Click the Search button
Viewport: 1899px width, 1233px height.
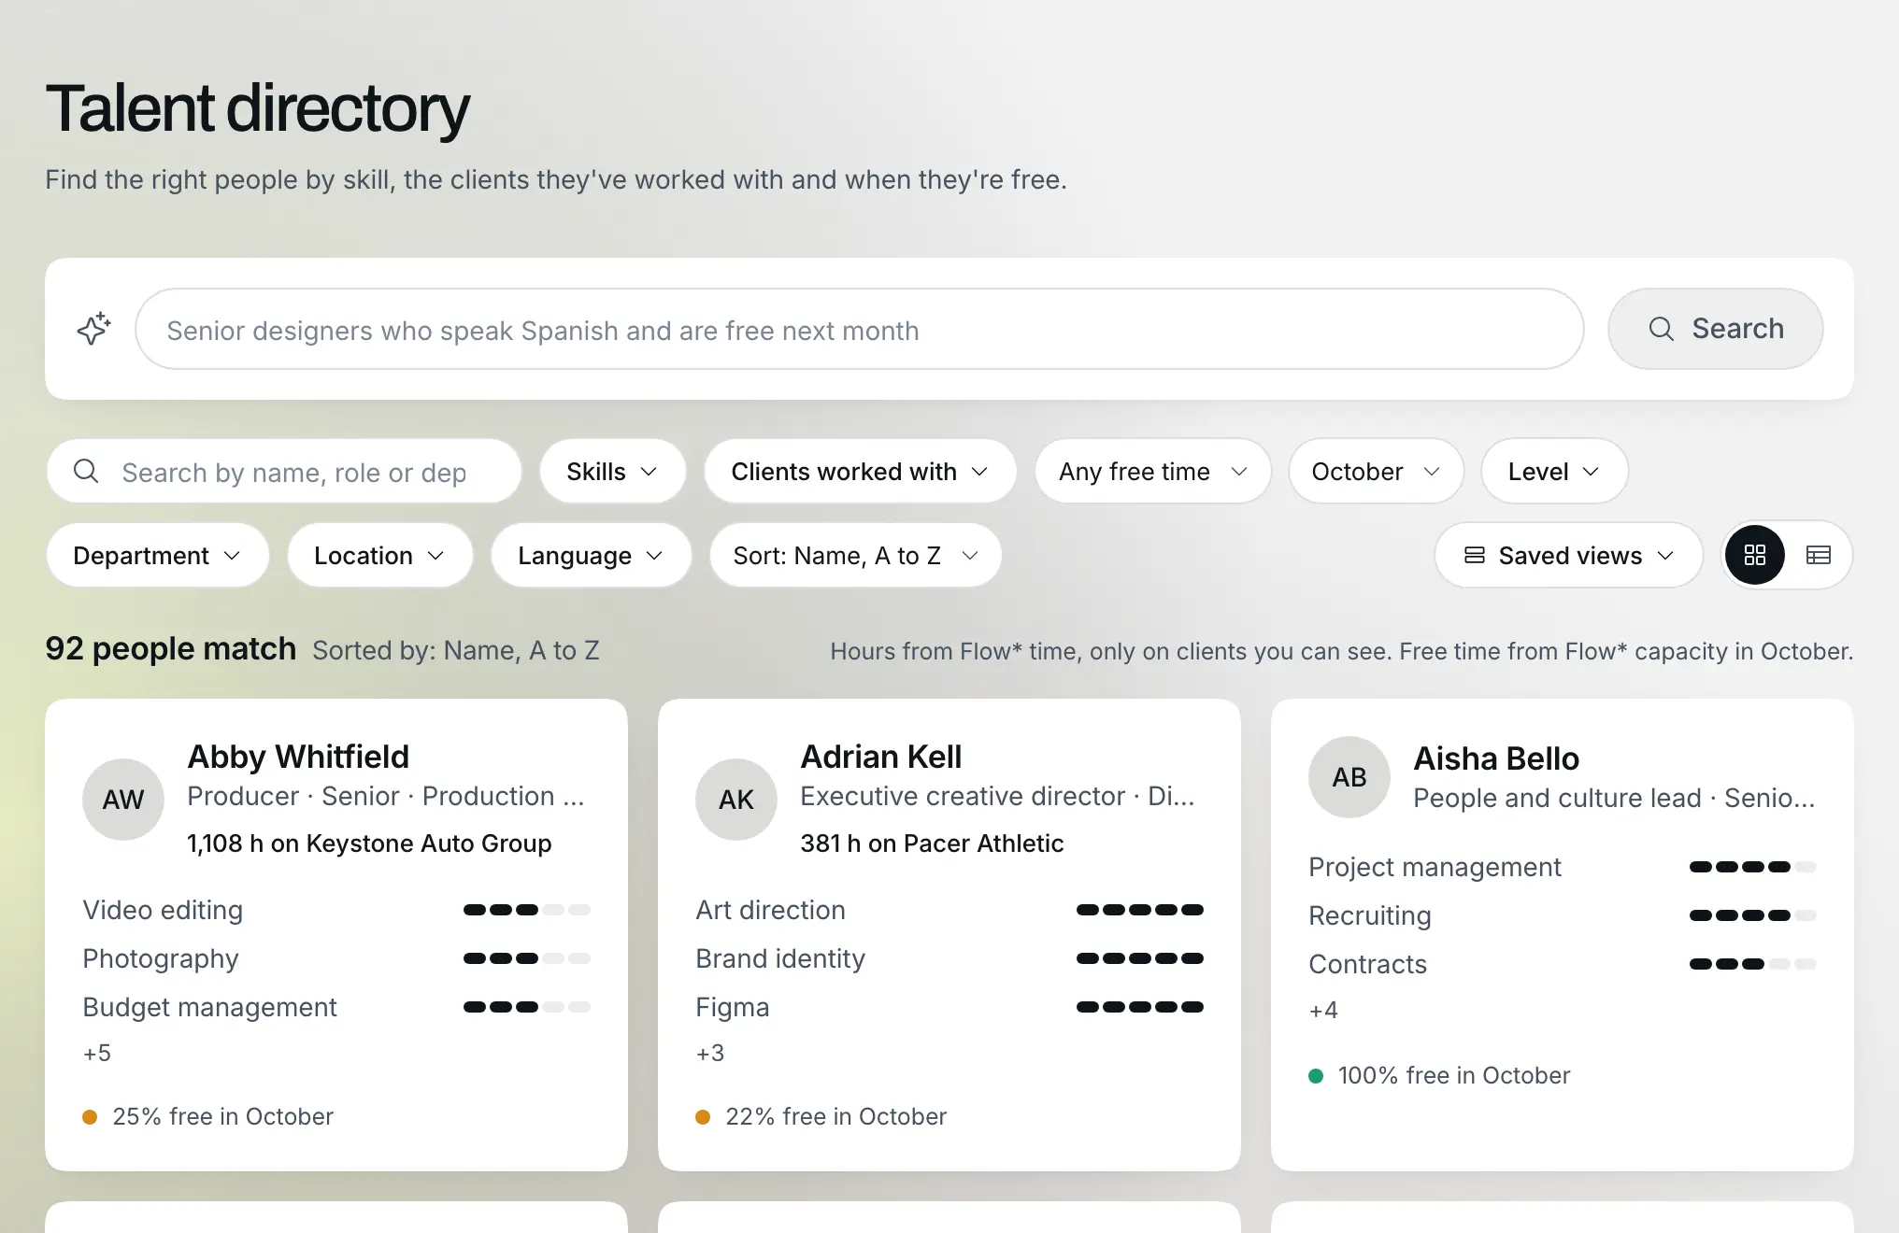[x=1716, y=329]
